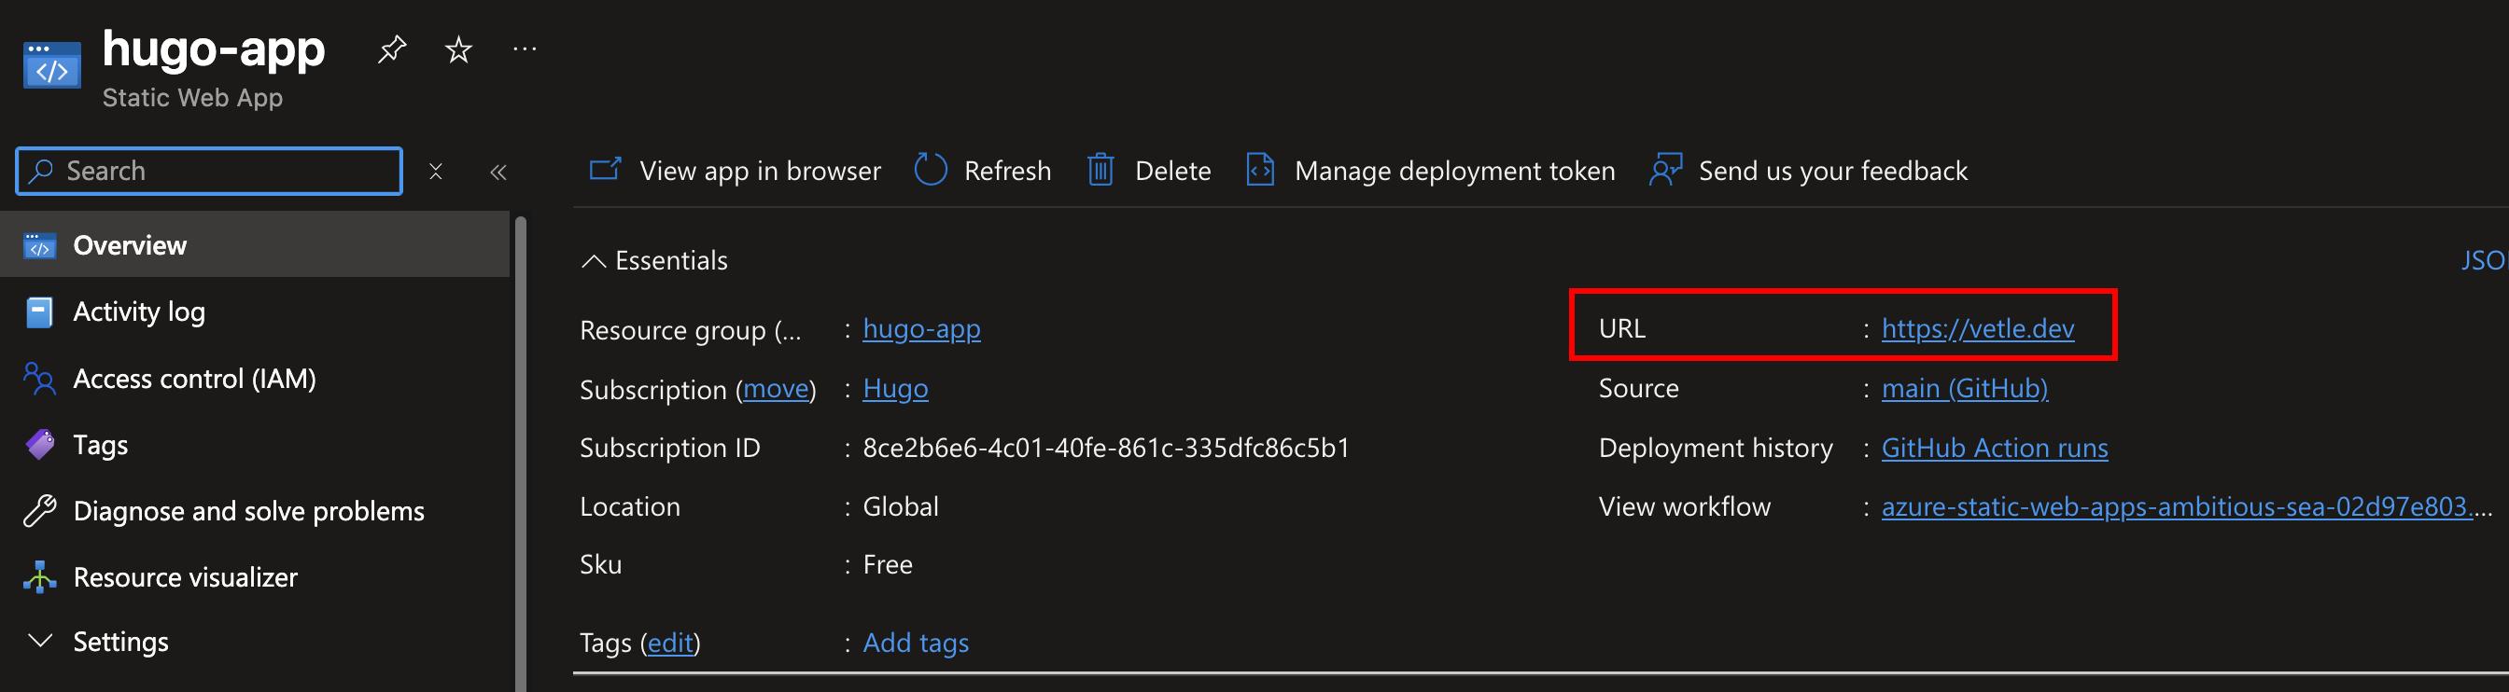Open Manage deployment token
The height and width of the screenshot is (692, 2509).
tap(1430, 171)
